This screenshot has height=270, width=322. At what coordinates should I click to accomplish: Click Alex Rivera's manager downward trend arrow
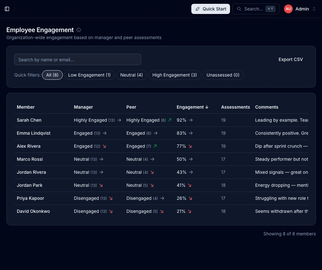[x=104, y=146]
